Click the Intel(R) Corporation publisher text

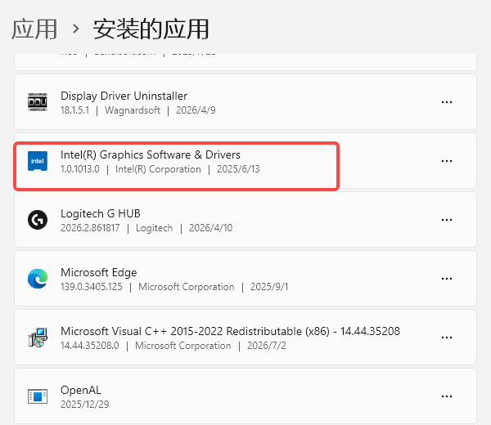click(x=158, y=169)
